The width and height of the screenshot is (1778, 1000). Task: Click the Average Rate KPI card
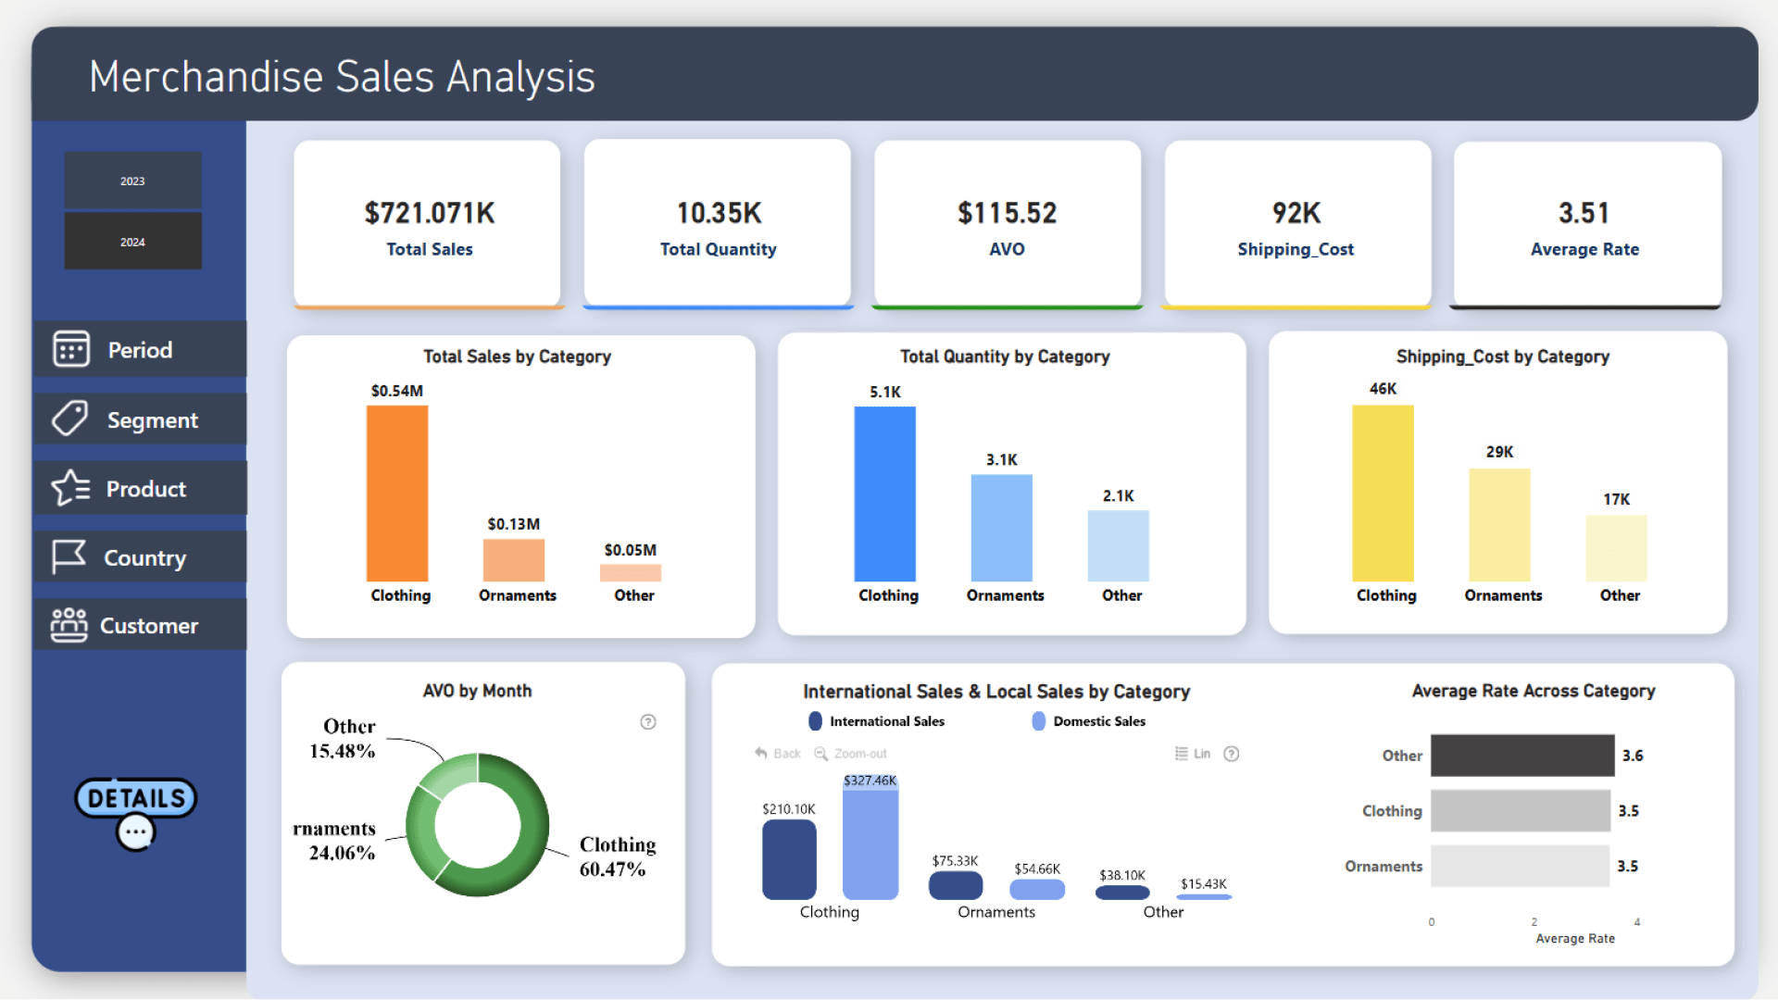[x=1587, y=224]
